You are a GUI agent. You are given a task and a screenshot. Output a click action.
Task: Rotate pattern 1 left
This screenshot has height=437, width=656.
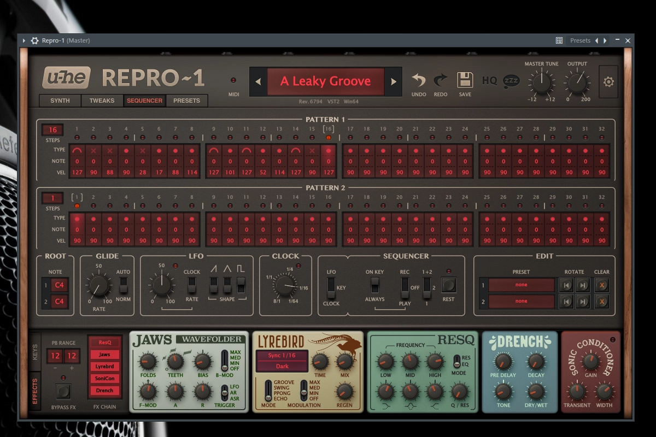click(x=566, y=285)
